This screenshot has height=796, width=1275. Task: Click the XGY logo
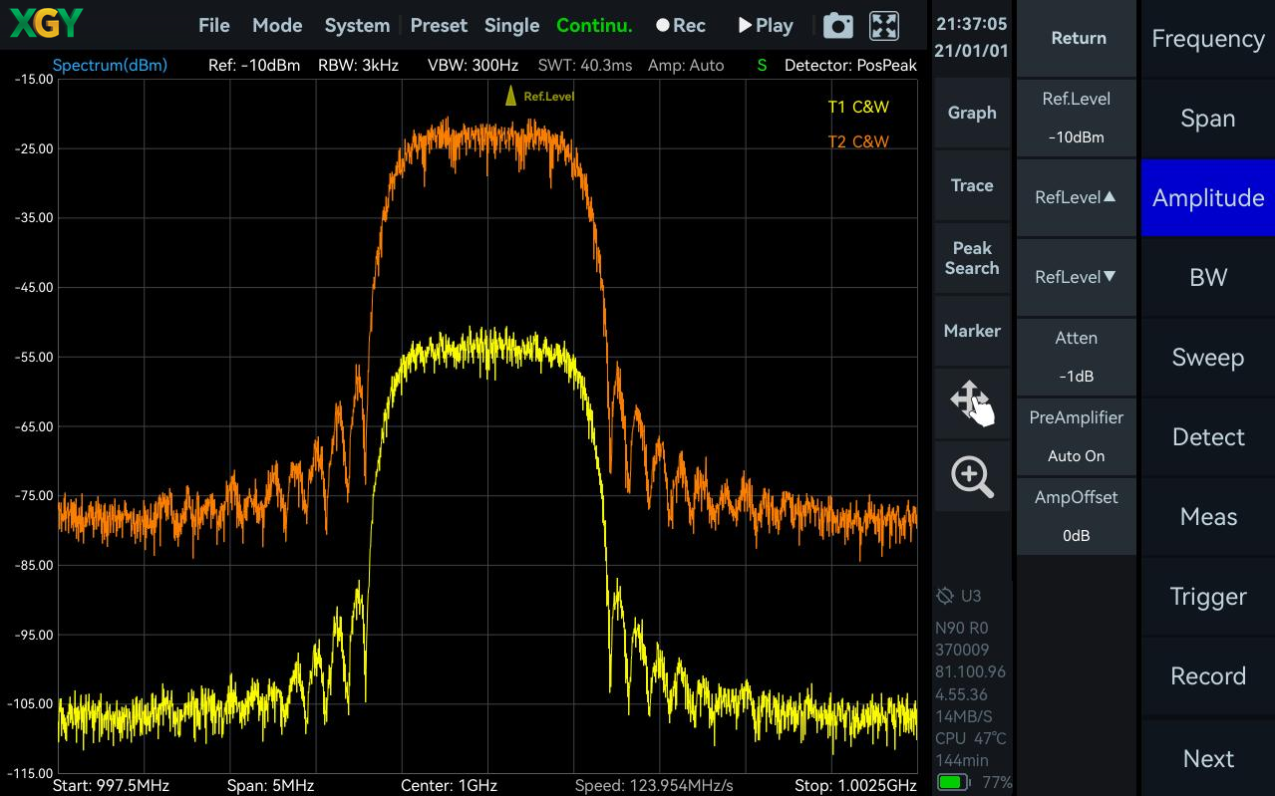[x=46, y=24]
